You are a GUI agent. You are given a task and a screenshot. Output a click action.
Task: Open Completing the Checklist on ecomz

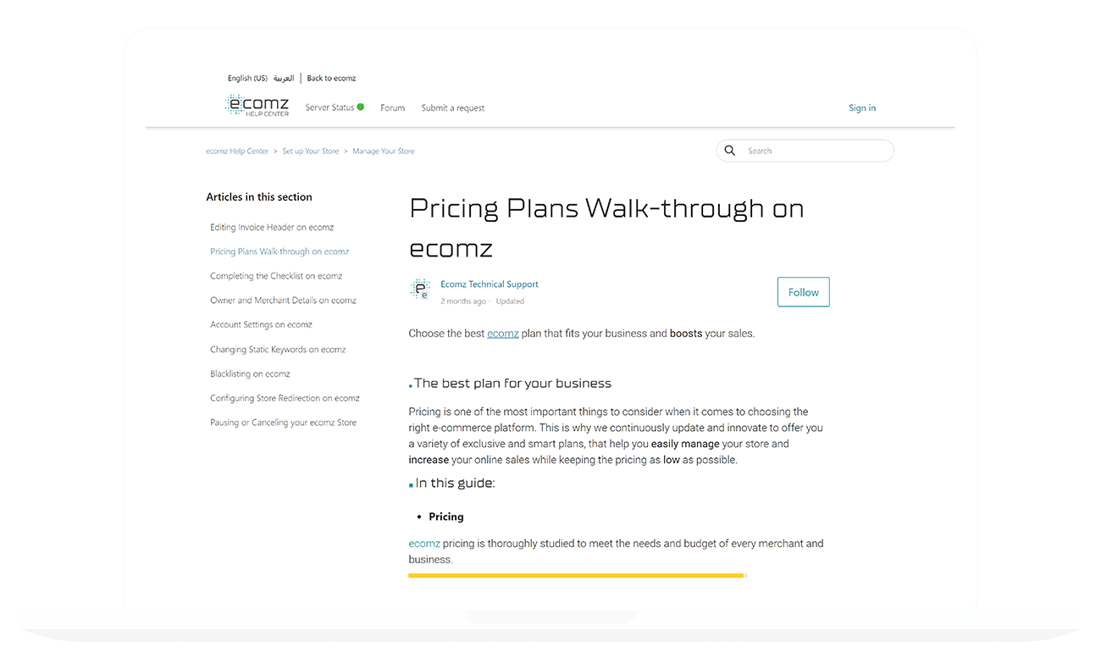point(276,276)
